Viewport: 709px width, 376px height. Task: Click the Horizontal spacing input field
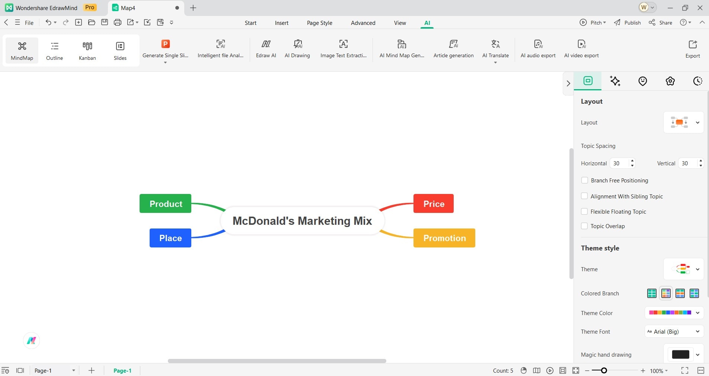pos(620,163)
